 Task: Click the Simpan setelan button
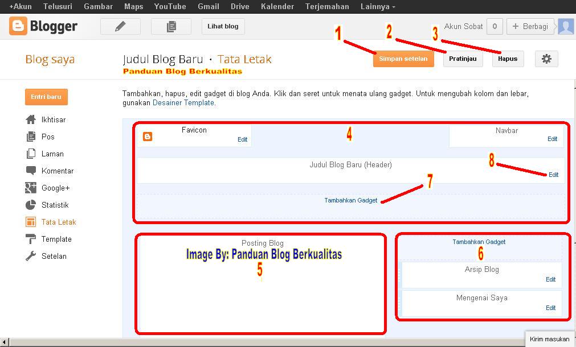pyautogui.click(x=403, y=59)
